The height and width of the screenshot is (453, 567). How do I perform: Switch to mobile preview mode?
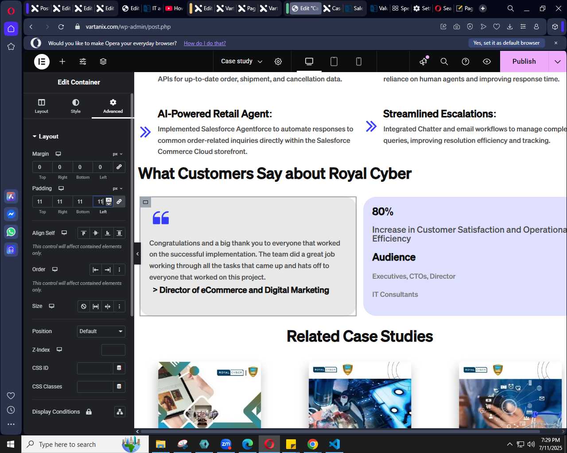359,61
